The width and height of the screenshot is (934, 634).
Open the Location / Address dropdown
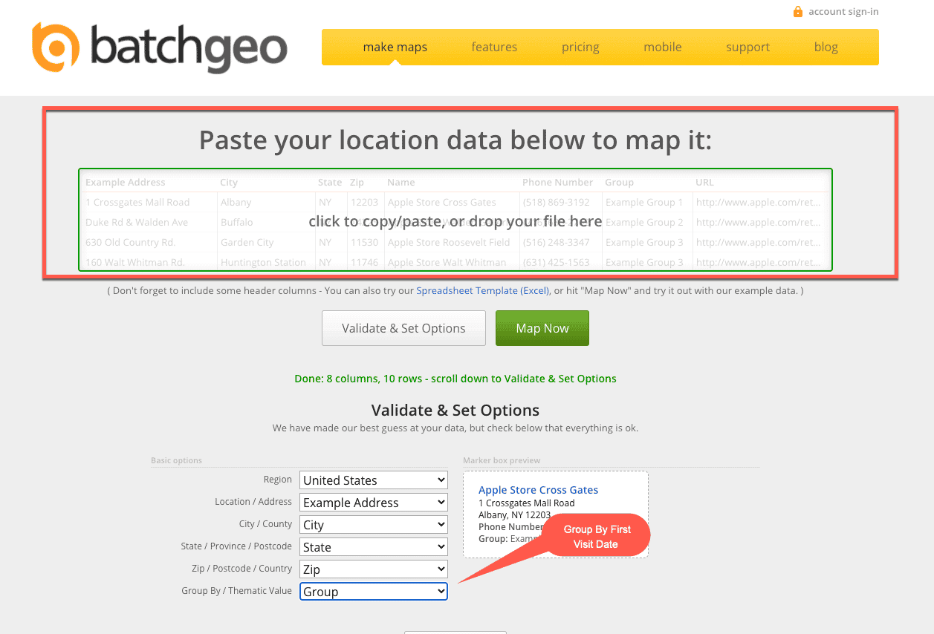pos(373,502)
